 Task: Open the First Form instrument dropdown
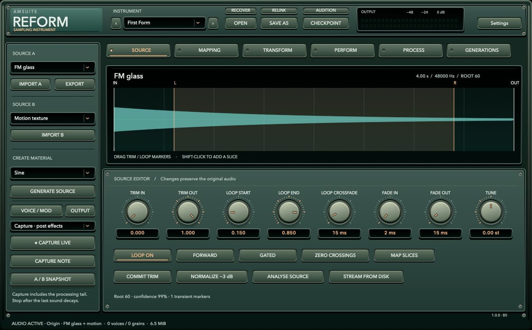click(164, 23)
